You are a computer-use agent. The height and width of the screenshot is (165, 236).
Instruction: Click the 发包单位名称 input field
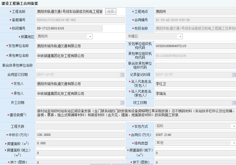tap(80, 46)
